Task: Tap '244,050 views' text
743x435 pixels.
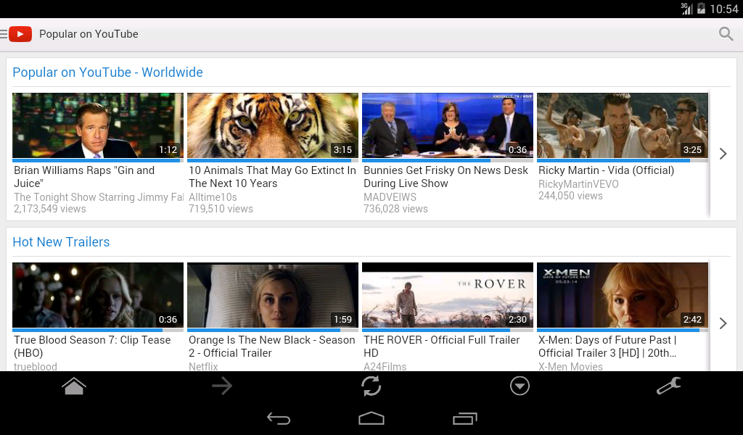Action: [x=570, y=196]
